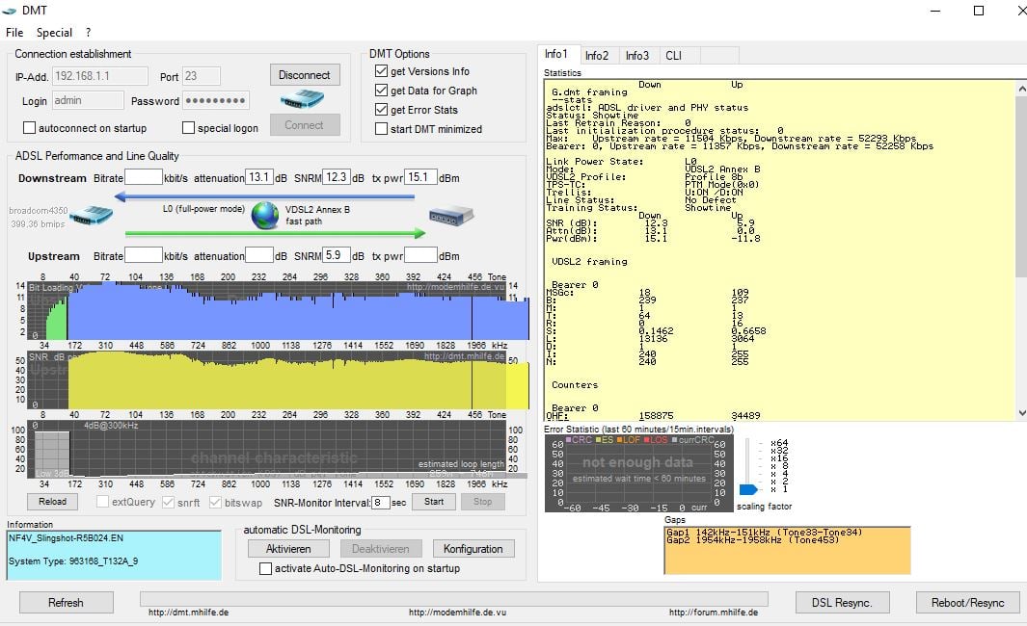Image resolution: width=1027 pixels, height=626 pixels.
Task: Enable autoconnect on startup checkbox
Action: click(x=30, y=128)
